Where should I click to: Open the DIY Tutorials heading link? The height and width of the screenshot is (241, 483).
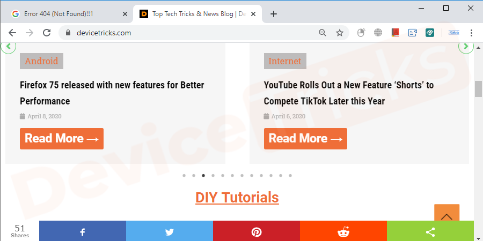coord(237,198)
